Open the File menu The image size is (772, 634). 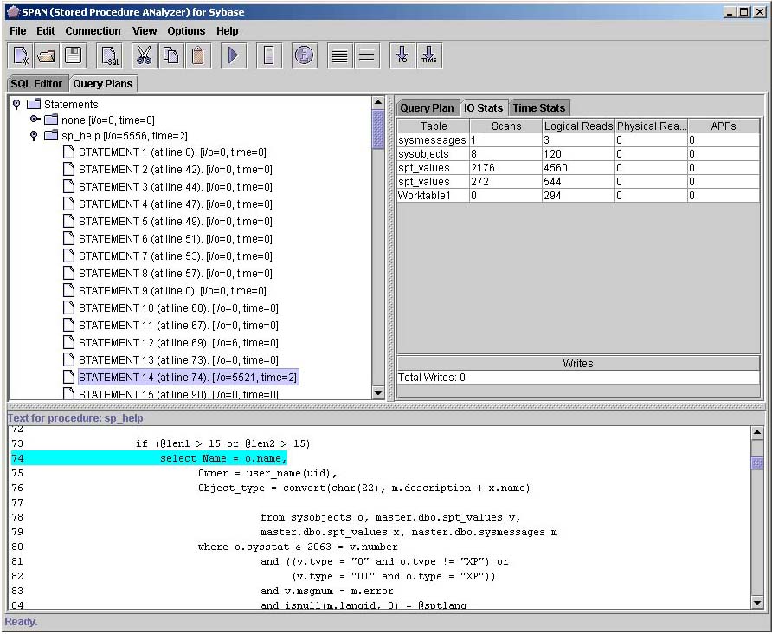[x=18, y=30]
